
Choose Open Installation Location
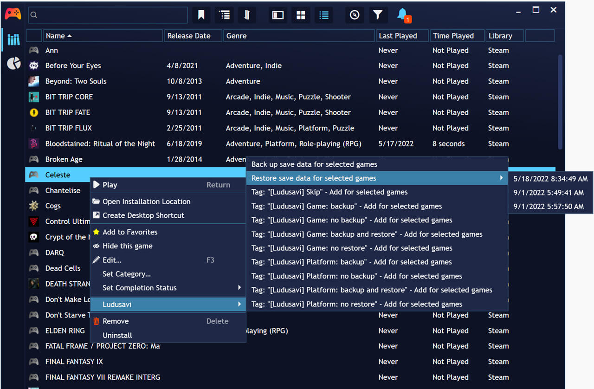coord(168,201)
